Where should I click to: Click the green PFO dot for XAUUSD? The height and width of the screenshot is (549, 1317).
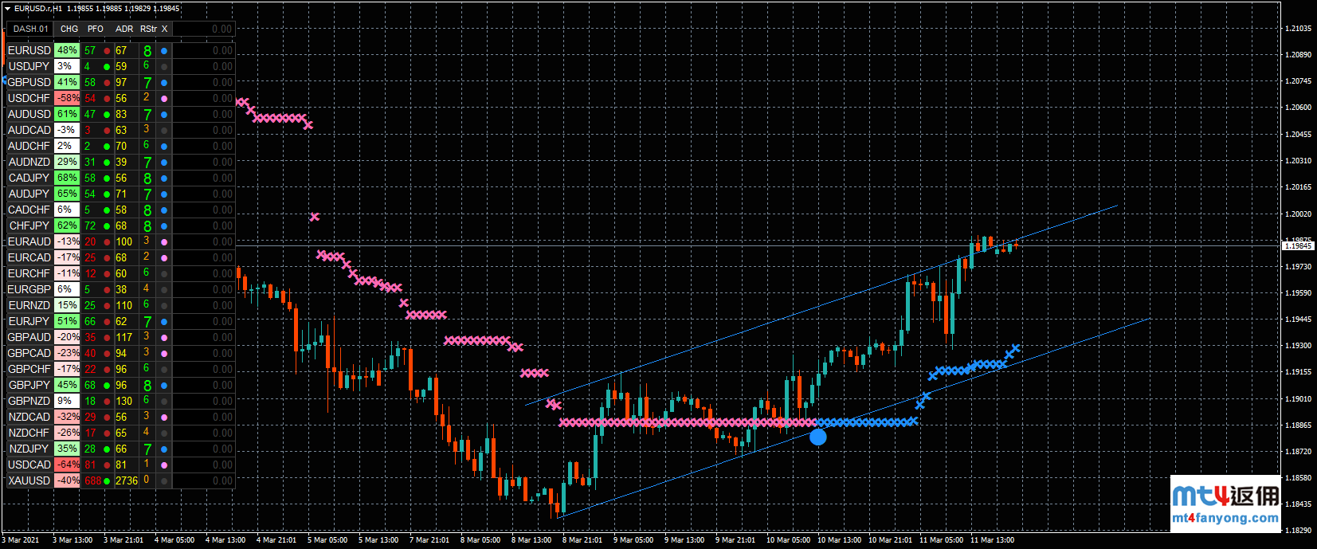tap(107, 481)
